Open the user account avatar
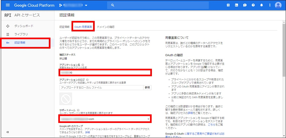The width and height of the screenshot is (286, 138). coord(278,5)
